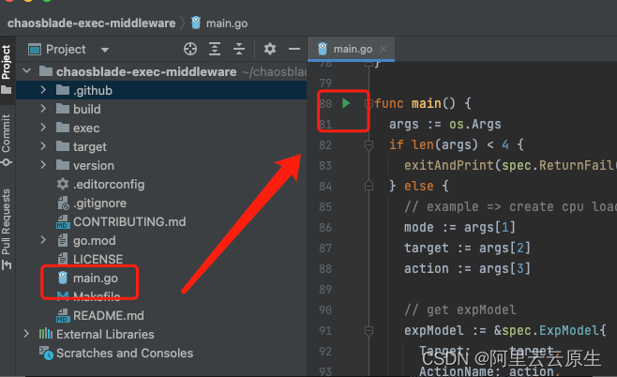This screenshot has width=617, height=377.
Task: Click exitAndPrint call on line 83
Action: (x=448, y=165)
